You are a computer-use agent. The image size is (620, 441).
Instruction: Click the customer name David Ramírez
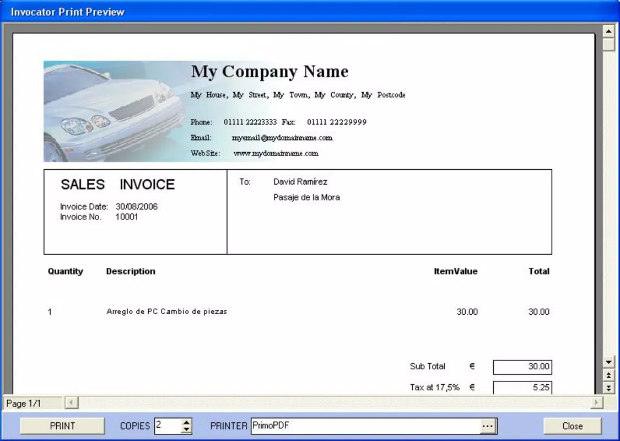tap(300, 181)
